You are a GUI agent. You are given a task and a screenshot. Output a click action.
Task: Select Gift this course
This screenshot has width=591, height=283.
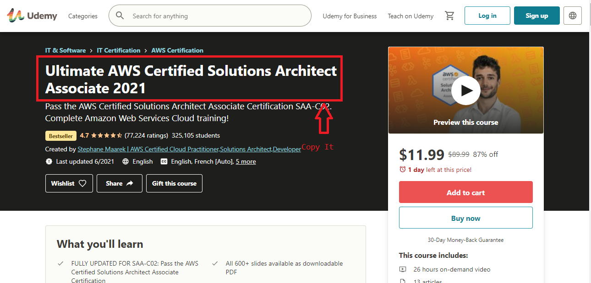click(174, 183)
